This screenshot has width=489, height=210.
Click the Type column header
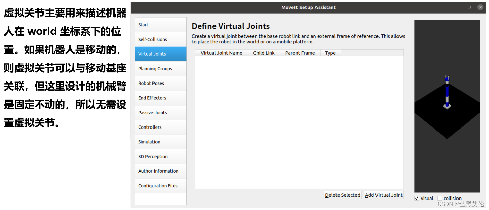click(x=330, y=53)
